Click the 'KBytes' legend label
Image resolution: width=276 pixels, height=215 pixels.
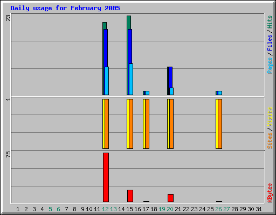[270, 193]
